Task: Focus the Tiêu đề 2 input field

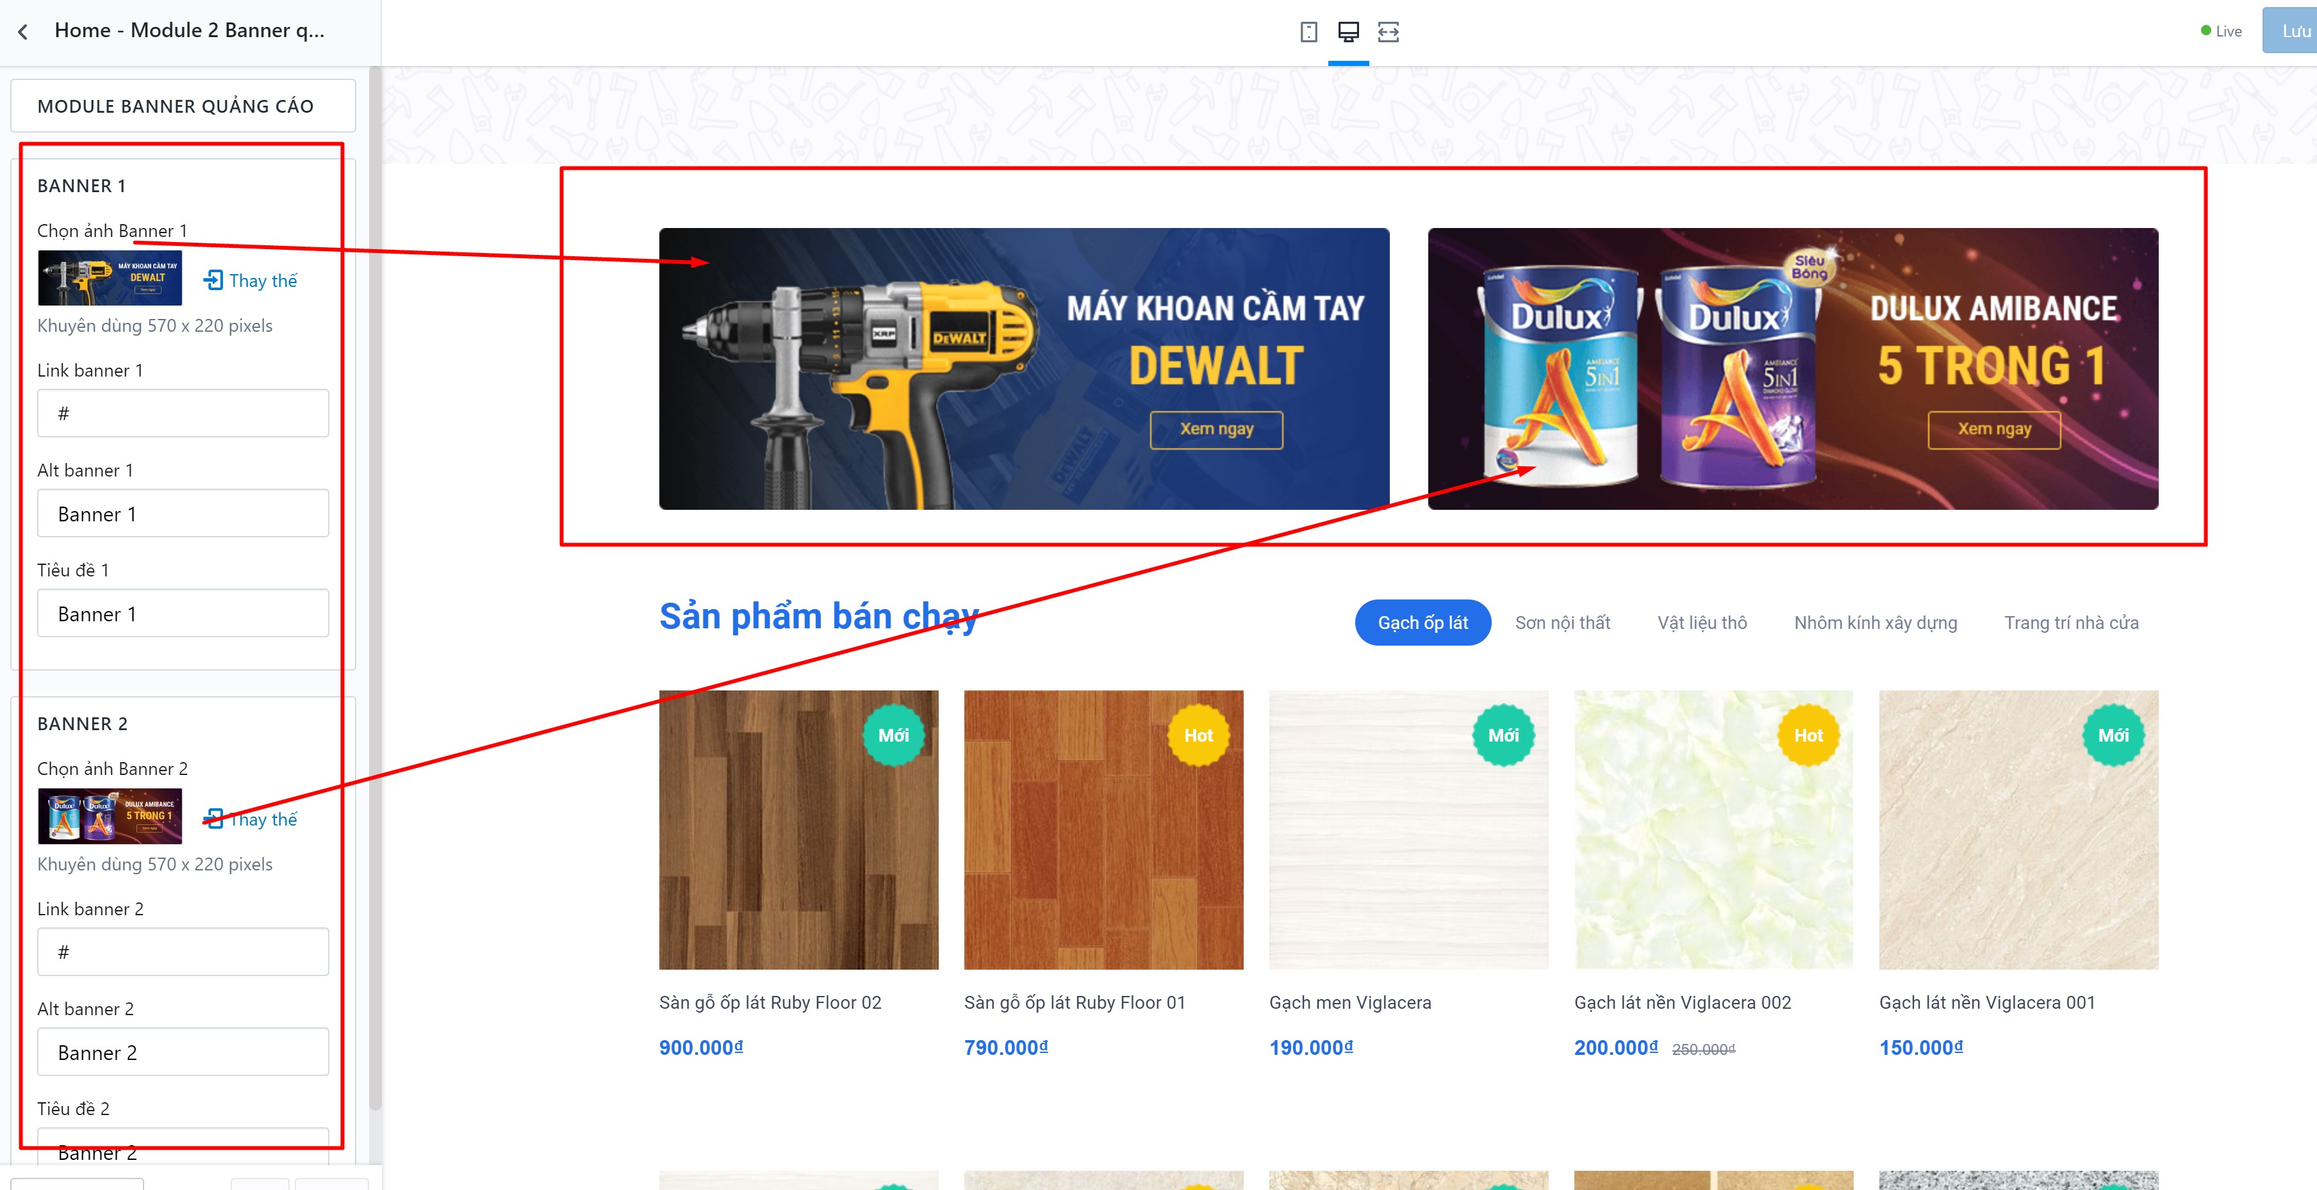Action: (x=183, y=1146)
